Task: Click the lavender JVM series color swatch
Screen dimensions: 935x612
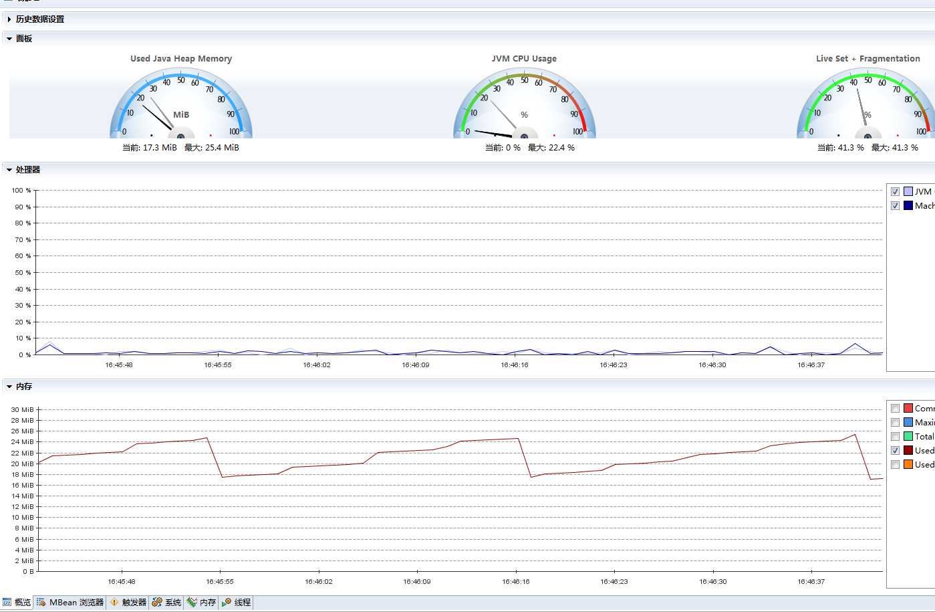Action: tap(908, 191)
